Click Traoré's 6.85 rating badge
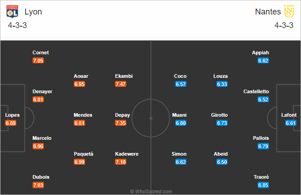Screen dimensions: 301x195 point(263,185)
